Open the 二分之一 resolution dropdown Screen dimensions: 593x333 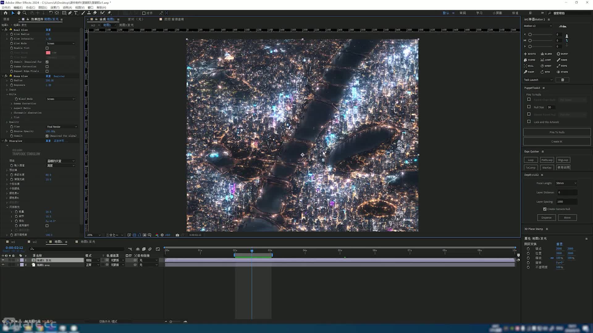pyautogui.click(x=115, y=235)
